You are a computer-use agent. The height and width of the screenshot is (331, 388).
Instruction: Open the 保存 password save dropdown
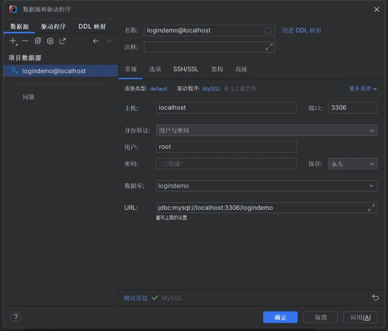pyautogui.click(x=352, y=164)
